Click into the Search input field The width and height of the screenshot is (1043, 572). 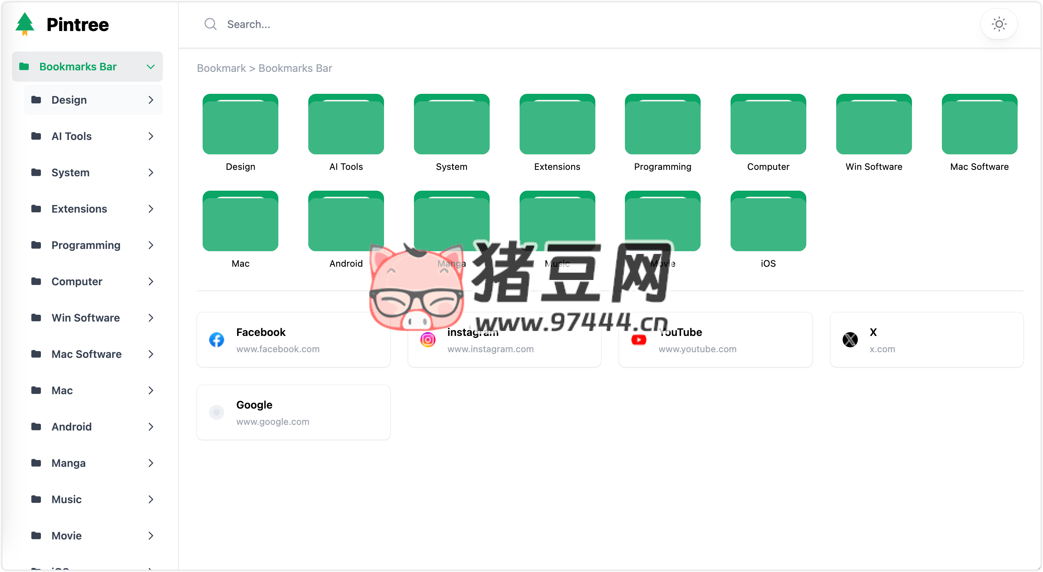click(486, 24)
